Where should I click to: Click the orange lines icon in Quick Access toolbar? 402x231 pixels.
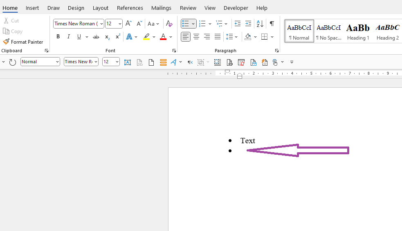click(163, 62)
